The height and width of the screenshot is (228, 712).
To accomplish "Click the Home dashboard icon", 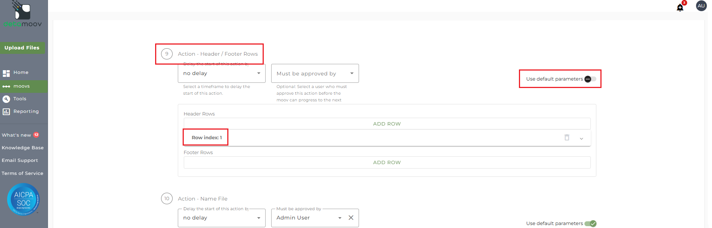I will click(x=6, y=73).
